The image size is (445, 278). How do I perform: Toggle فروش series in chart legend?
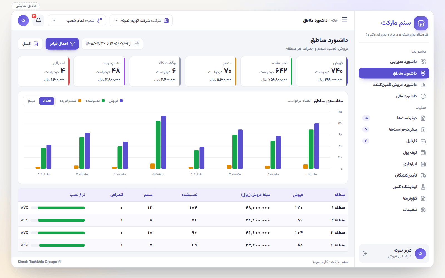tap(116, 101)
